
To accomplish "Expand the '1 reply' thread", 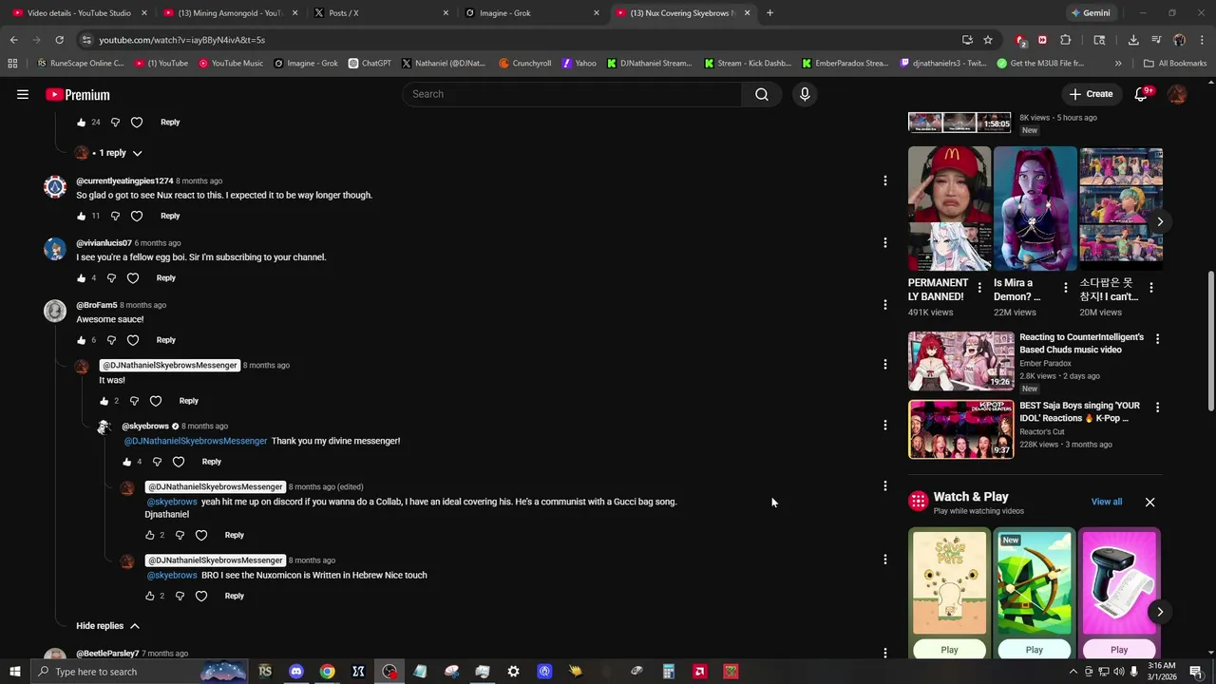I will coord(118,153).
